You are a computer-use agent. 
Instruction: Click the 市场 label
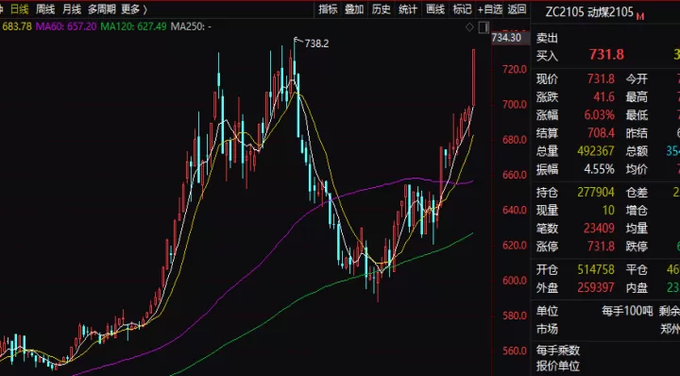[x=547, y=329]
